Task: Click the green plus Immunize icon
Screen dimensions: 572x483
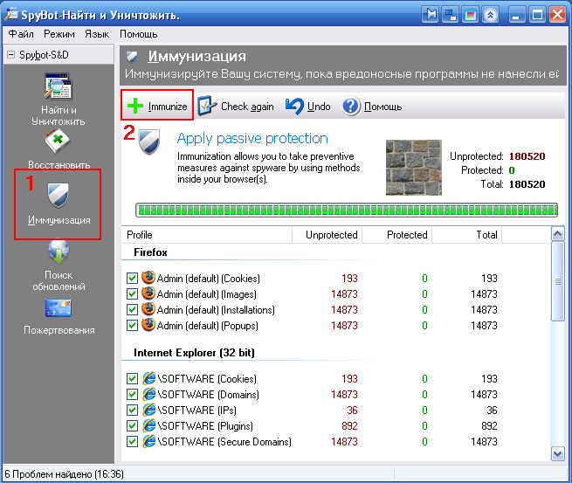Action: (x=135, y=107)
